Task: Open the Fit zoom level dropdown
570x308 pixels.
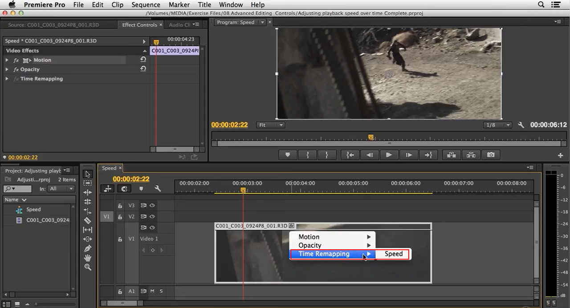Action: click(x=271, y=125)
